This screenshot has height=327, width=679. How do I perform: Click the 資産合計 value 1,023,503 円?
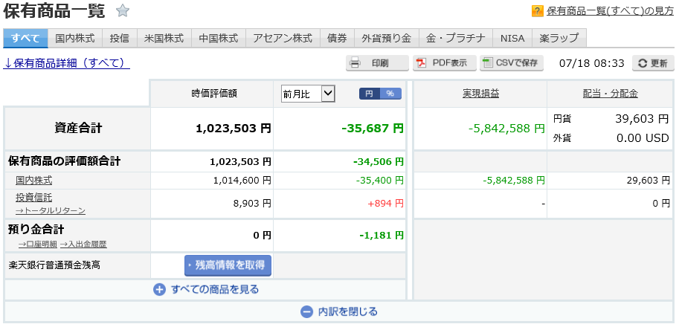pos(234,129)
